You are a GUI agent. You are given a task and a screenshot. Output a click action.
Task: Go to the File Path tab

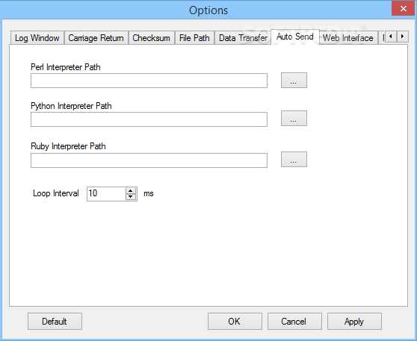[x=194, y=38]
